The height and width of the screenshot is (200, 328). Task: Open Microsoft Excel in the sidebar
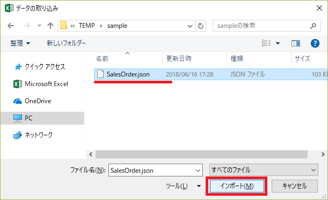coord(46,84)
